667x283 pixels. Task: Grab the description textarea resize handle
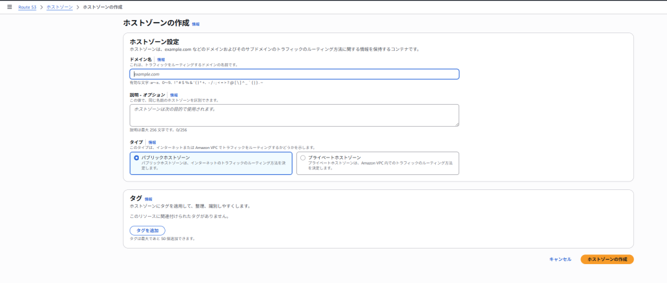click(457, 124)
